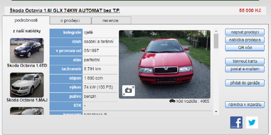Click the kategorie row label
This screenshot has height=135, width=271.
point(72,32)
